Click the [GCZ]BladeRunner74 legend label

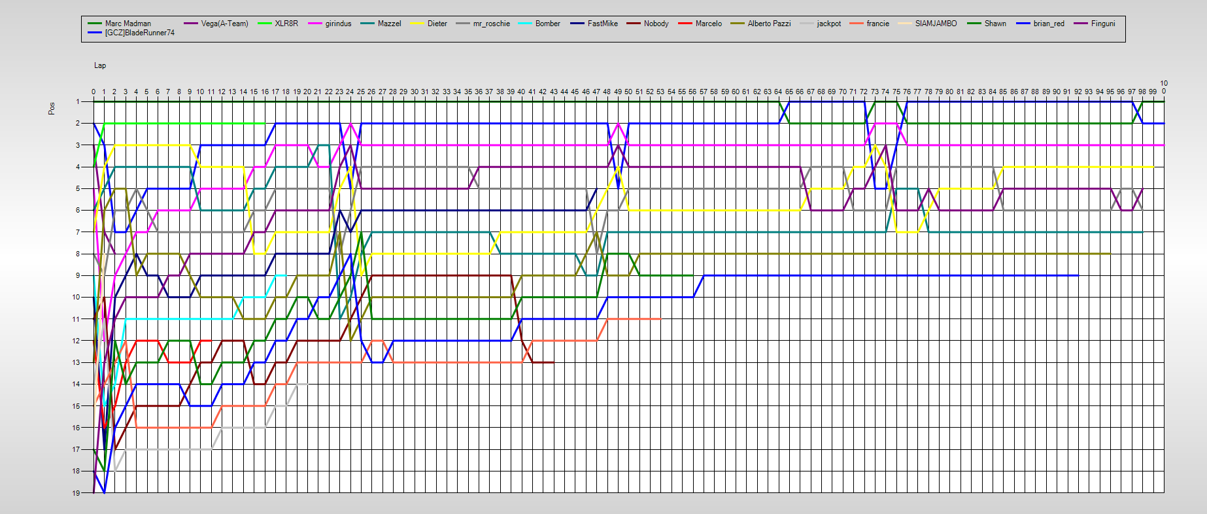point(139,33)
